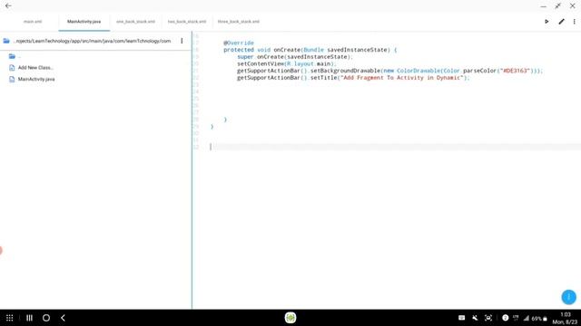Image resolution: width=581 pixels, height=326 pixels.
Task: Select Add New Class... in file list
Action: [35, 68]
